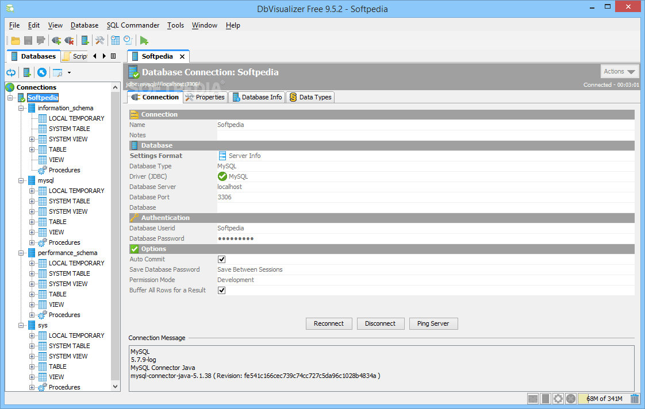Image resolution: width=645 pixels, height=409 pixels.
Task: Click the green check MySQL driver icon
Action: coord(222,176)
